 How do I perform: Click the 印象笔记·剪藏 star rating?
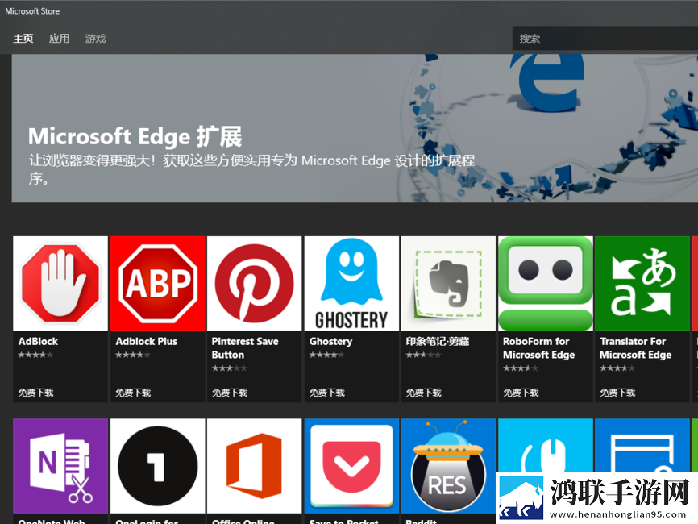click(423, 355)
